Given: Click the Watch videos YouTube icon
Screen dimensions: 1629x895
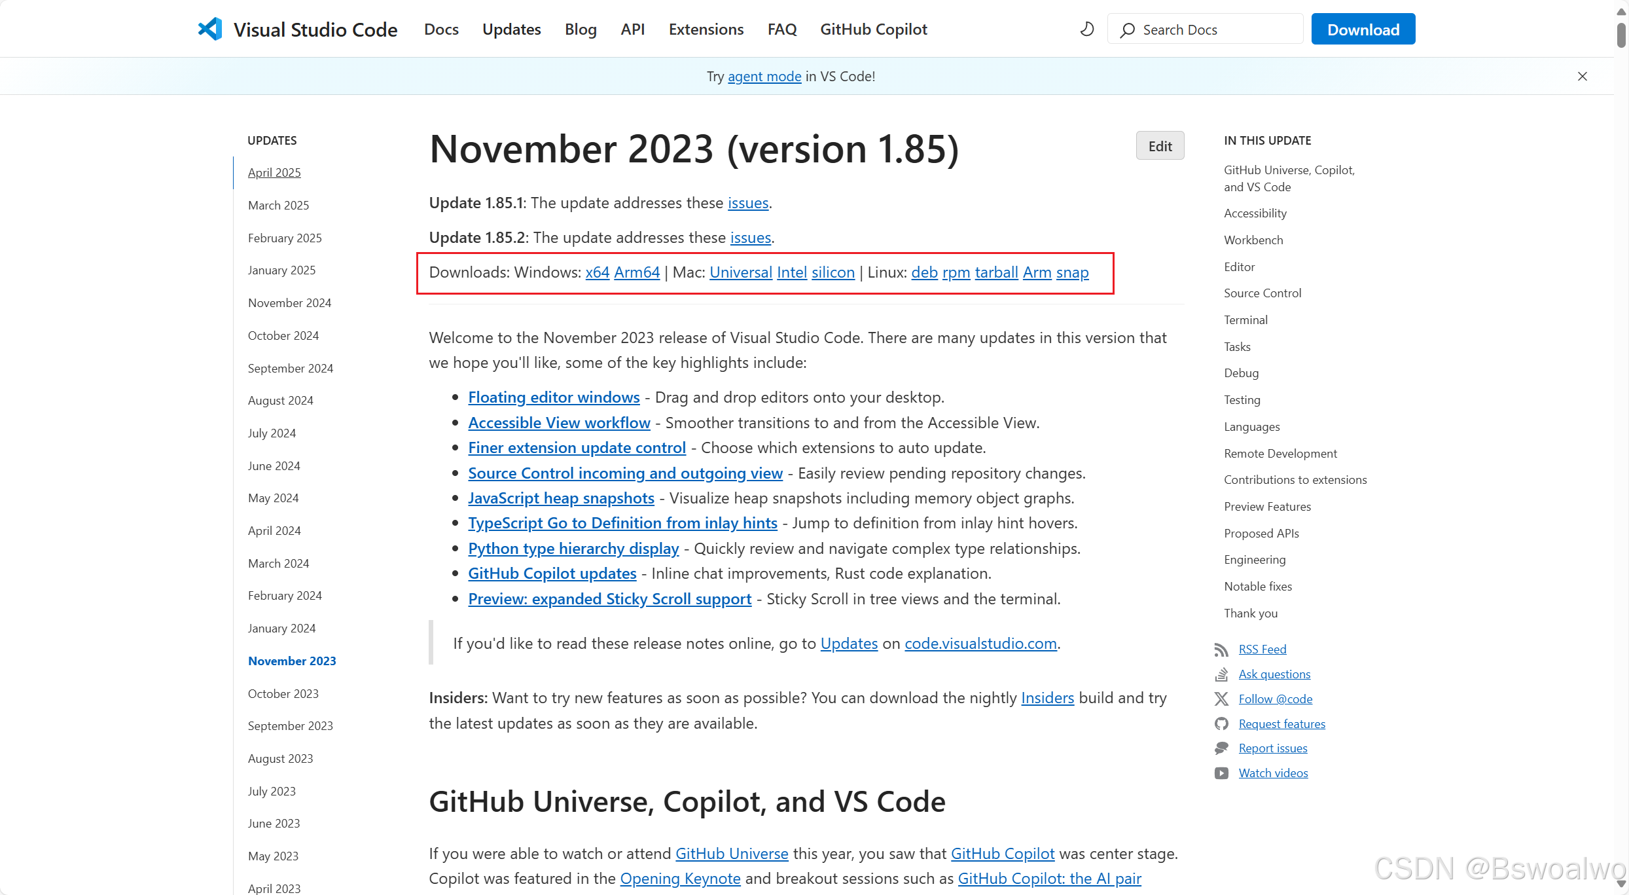Looking at the screenshot, I should (x=1221, y=773).
